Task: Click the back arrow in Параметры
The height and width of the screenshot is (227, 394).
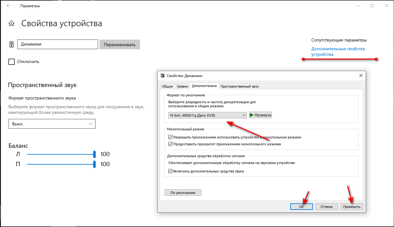Action: tap(8, 6)
